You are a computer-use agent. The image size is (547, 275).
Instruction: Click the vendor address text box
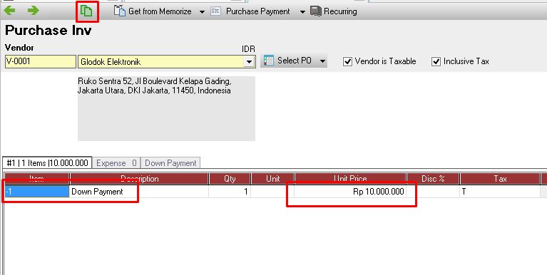166,109
